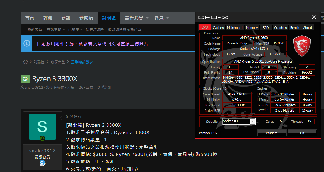Click the Package value Socket AM4 (1331)

[x=254, y=49]
